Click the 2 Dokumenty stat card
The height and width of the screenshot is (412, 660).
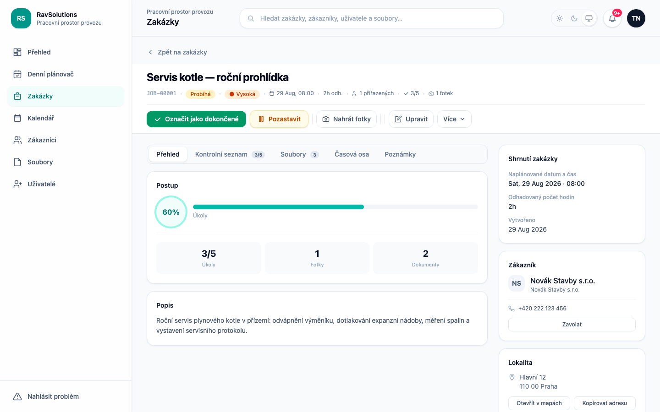point(425,258)
